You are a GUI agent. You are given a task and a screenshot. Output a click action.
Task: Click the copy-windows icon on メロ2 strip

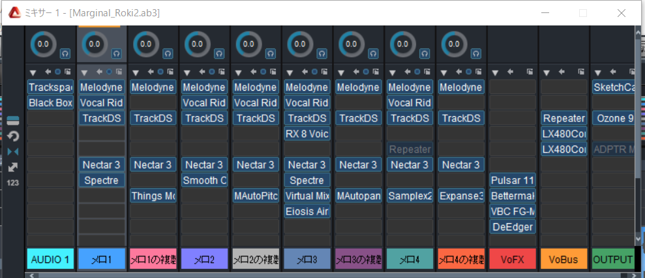[x=222, y=72]
